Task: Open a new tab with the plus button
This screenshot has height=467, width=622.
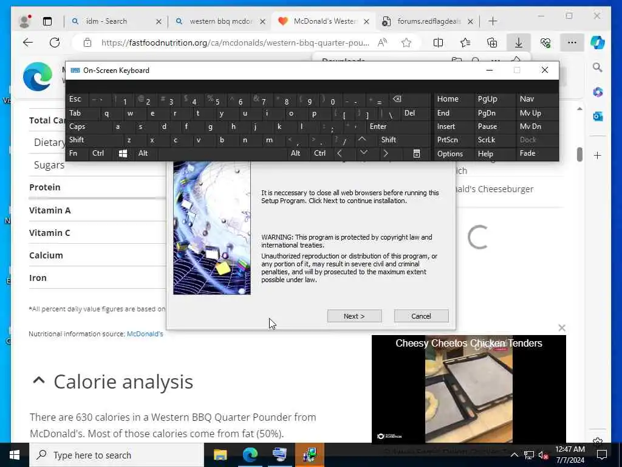Action: click(493, 21)
